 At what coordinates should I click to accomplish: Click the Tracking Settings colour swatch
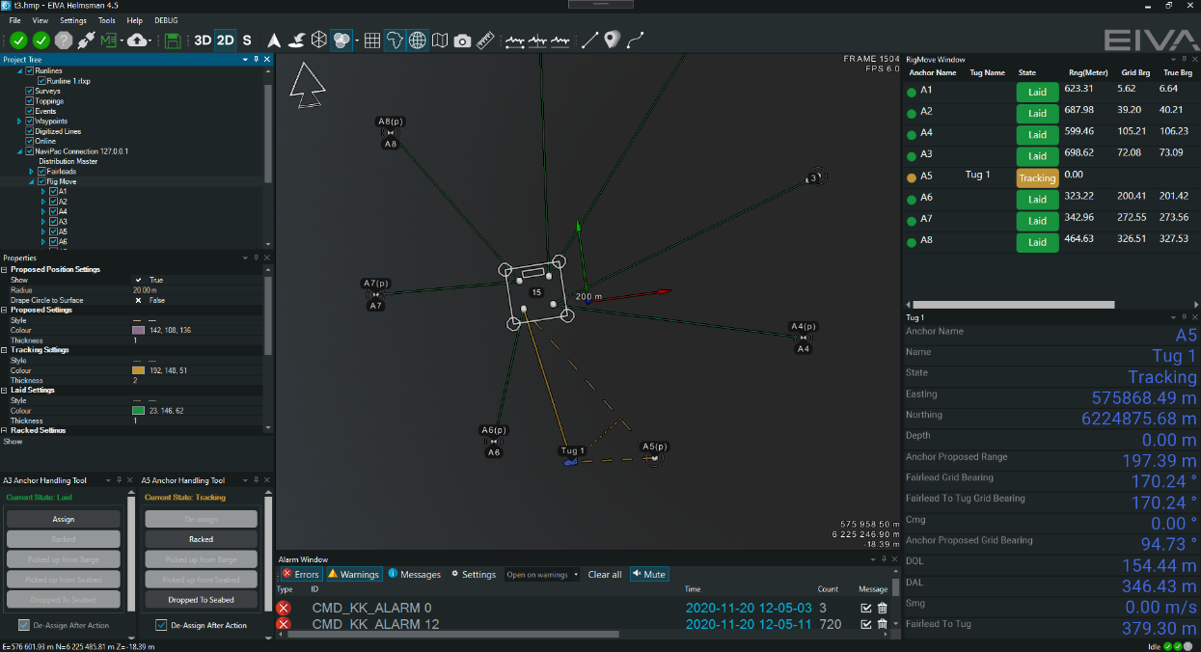[138, 370]
